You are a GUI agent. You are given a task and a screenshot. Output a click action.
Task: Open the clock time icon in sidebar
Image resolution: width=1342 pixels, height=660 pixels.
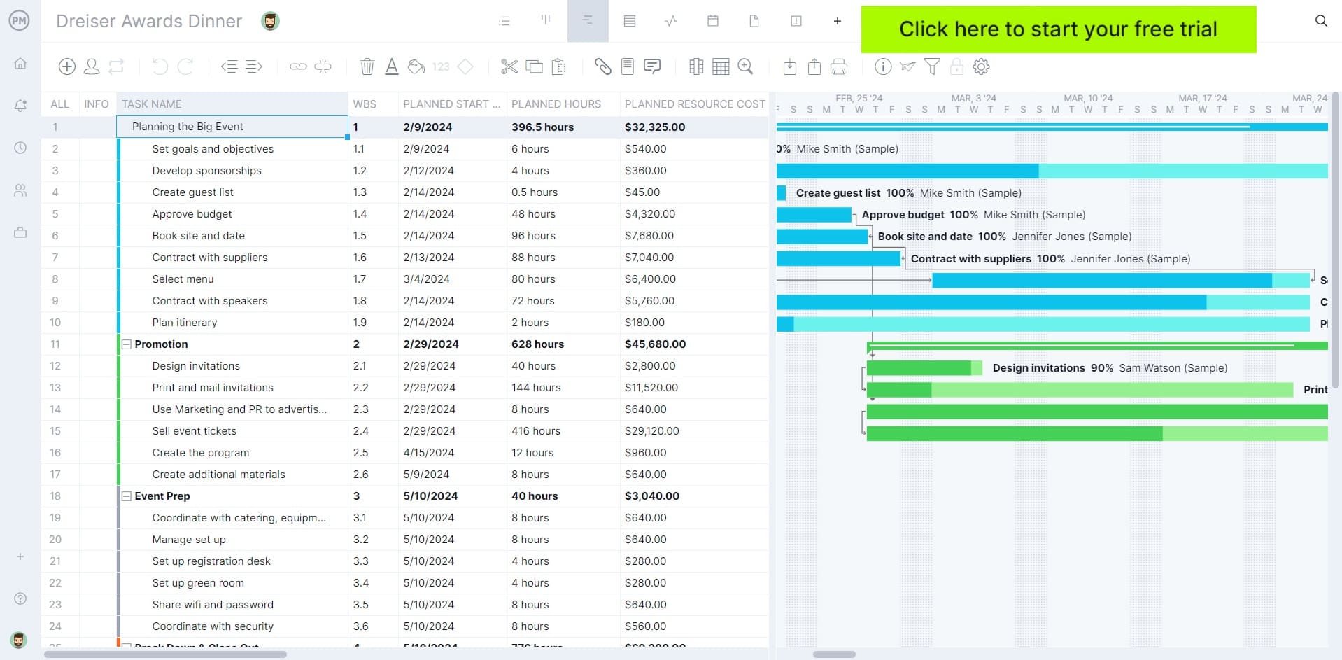pos(20,148)
